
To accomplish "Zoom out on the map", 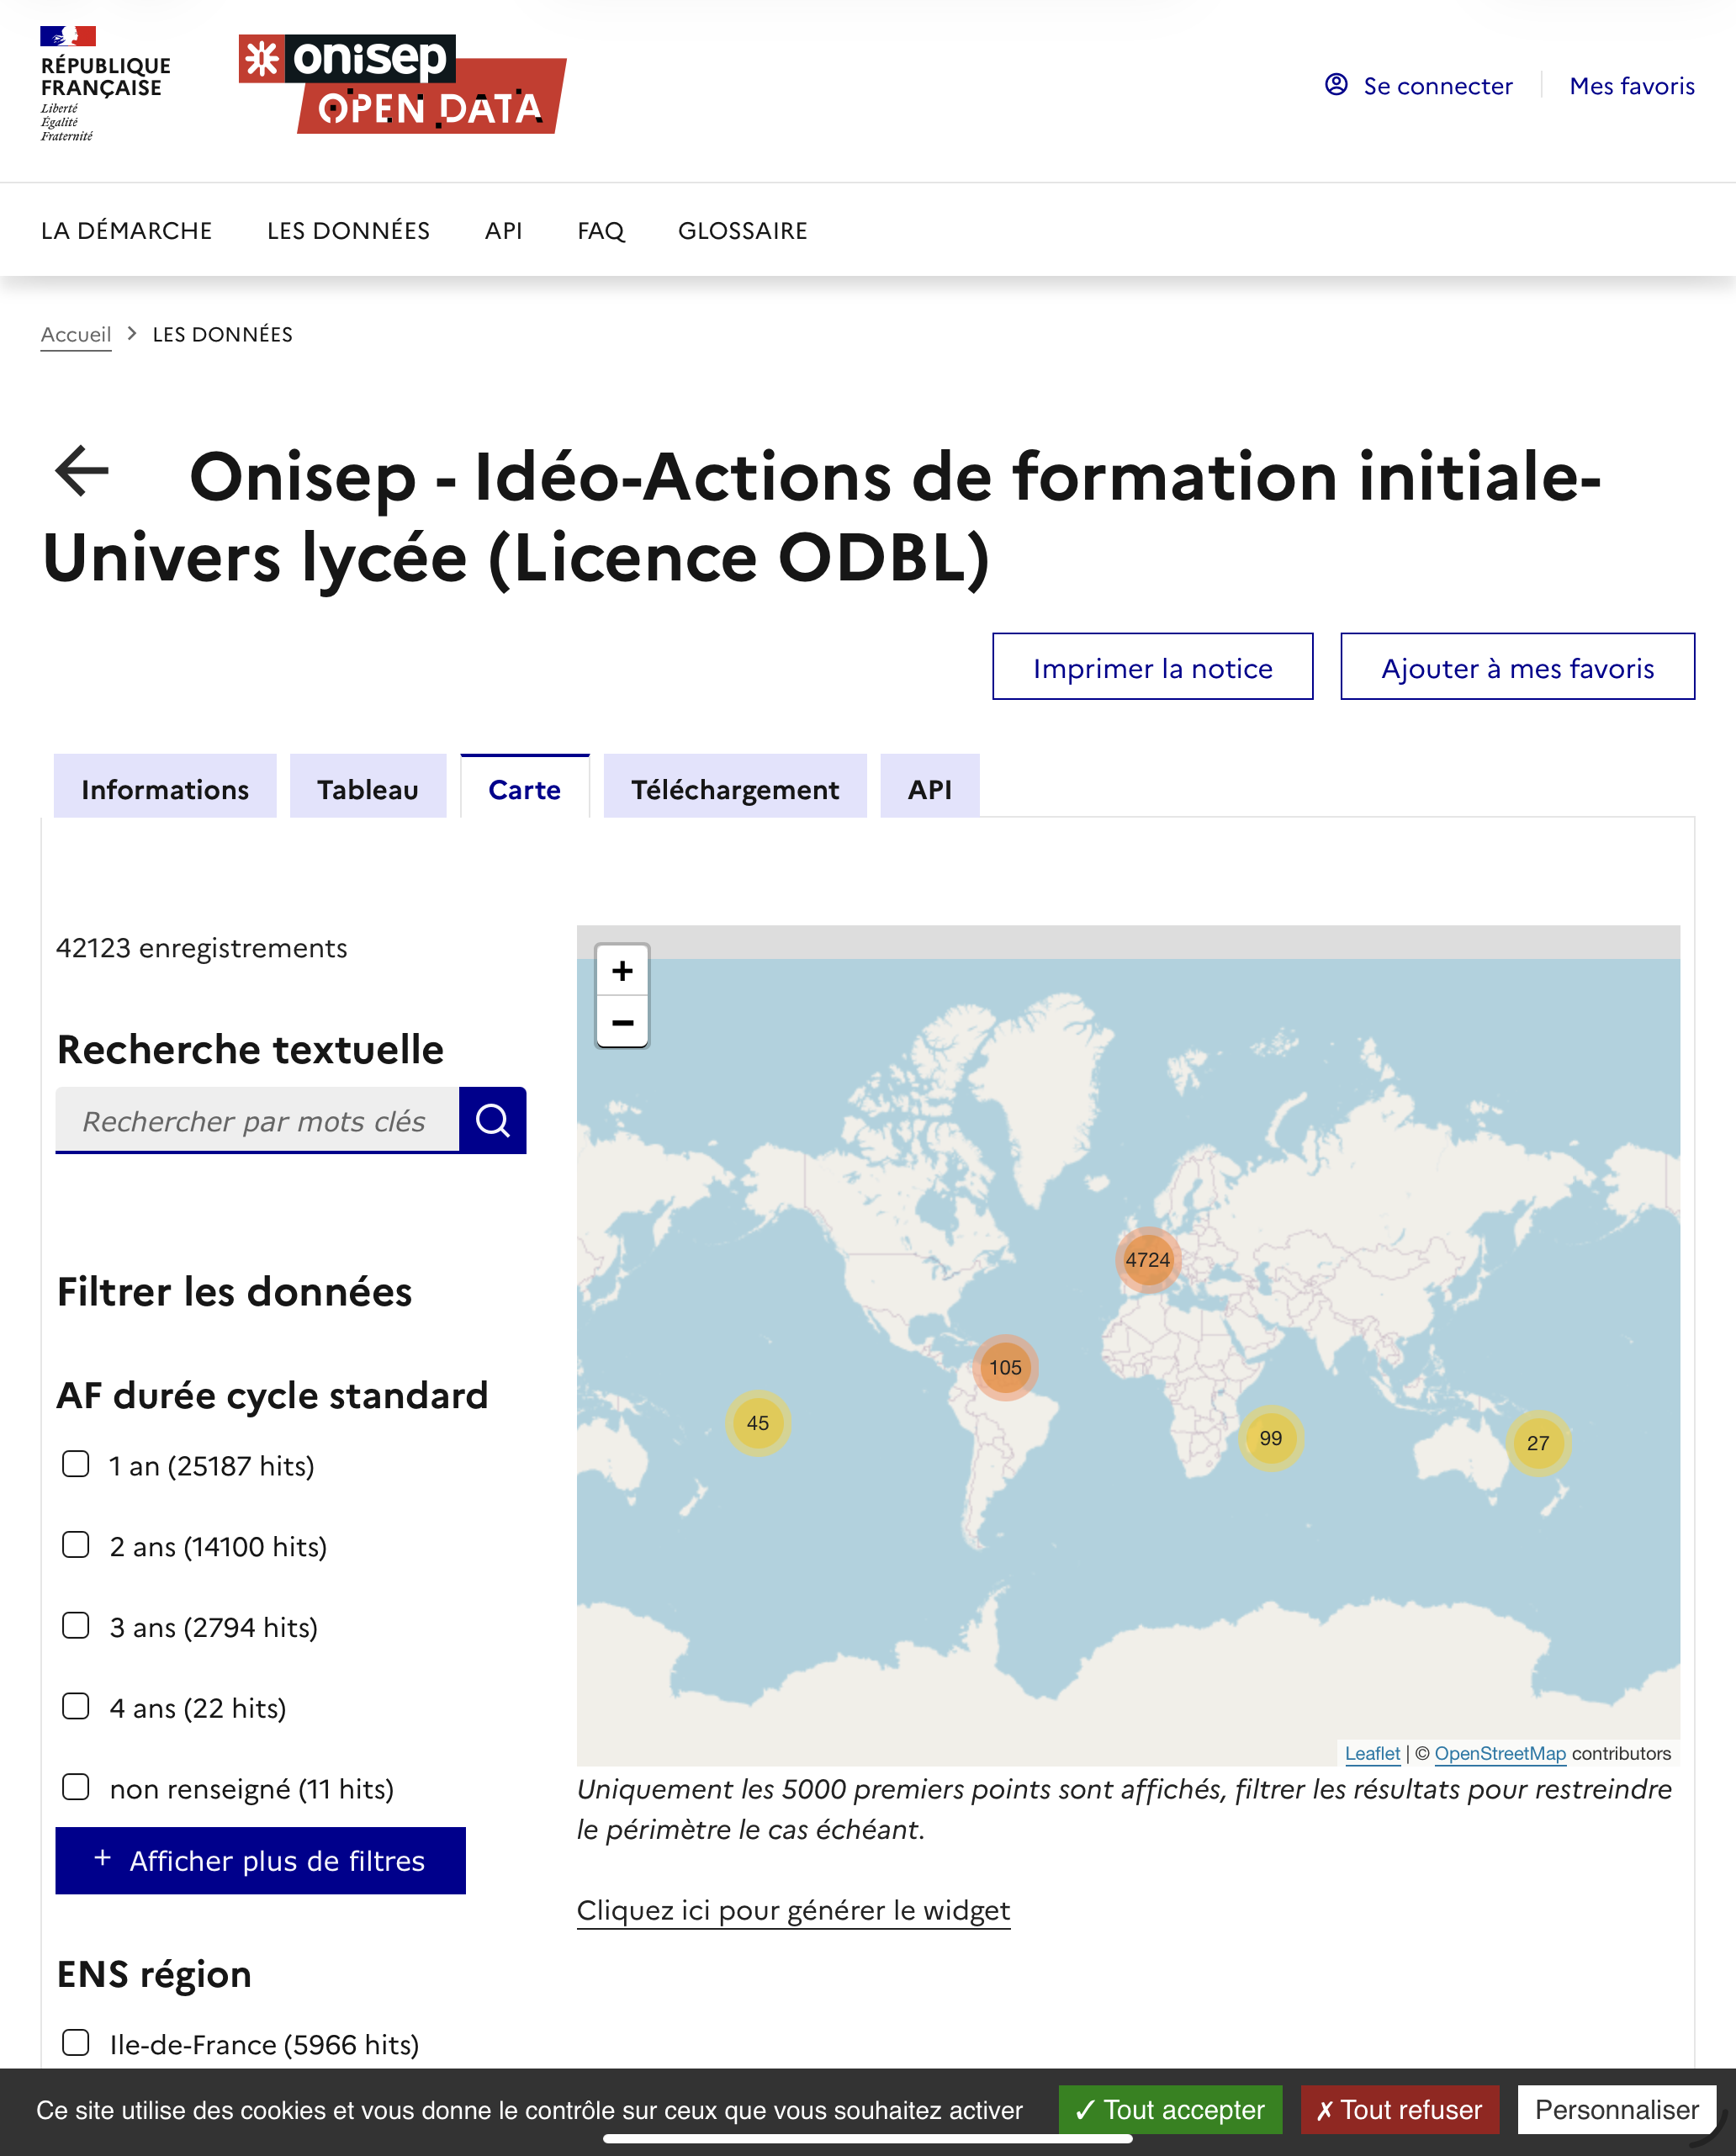I will pyautogui.click(x=622, y=1022).
